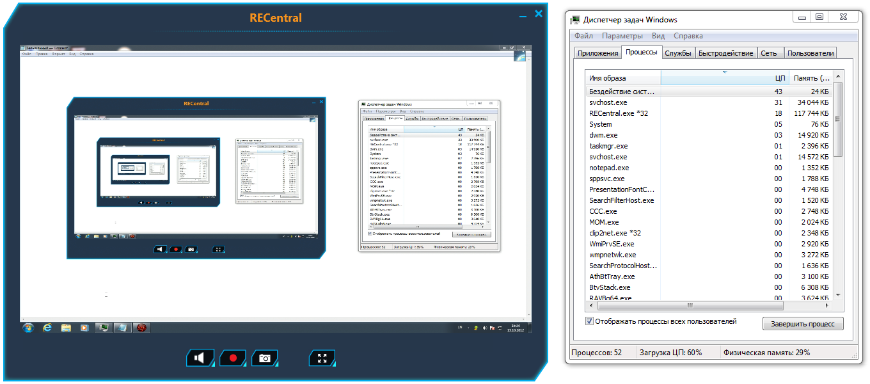Select the 'PresentationFontC...' process row

pos(709,189)
